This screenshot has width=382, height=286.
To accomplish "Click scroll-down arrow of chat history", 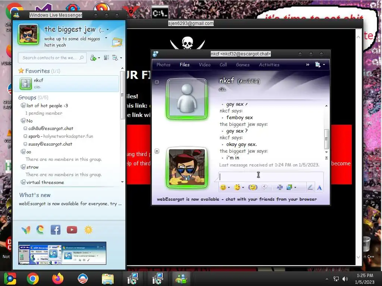I will point(326,152).
